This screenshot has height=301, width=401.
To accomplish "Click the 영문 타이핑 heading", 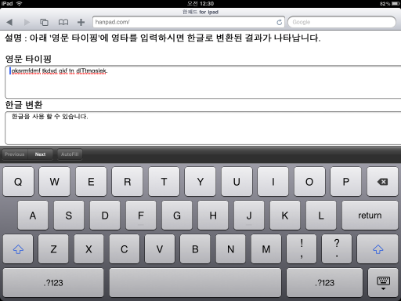I will coord(28,59).
